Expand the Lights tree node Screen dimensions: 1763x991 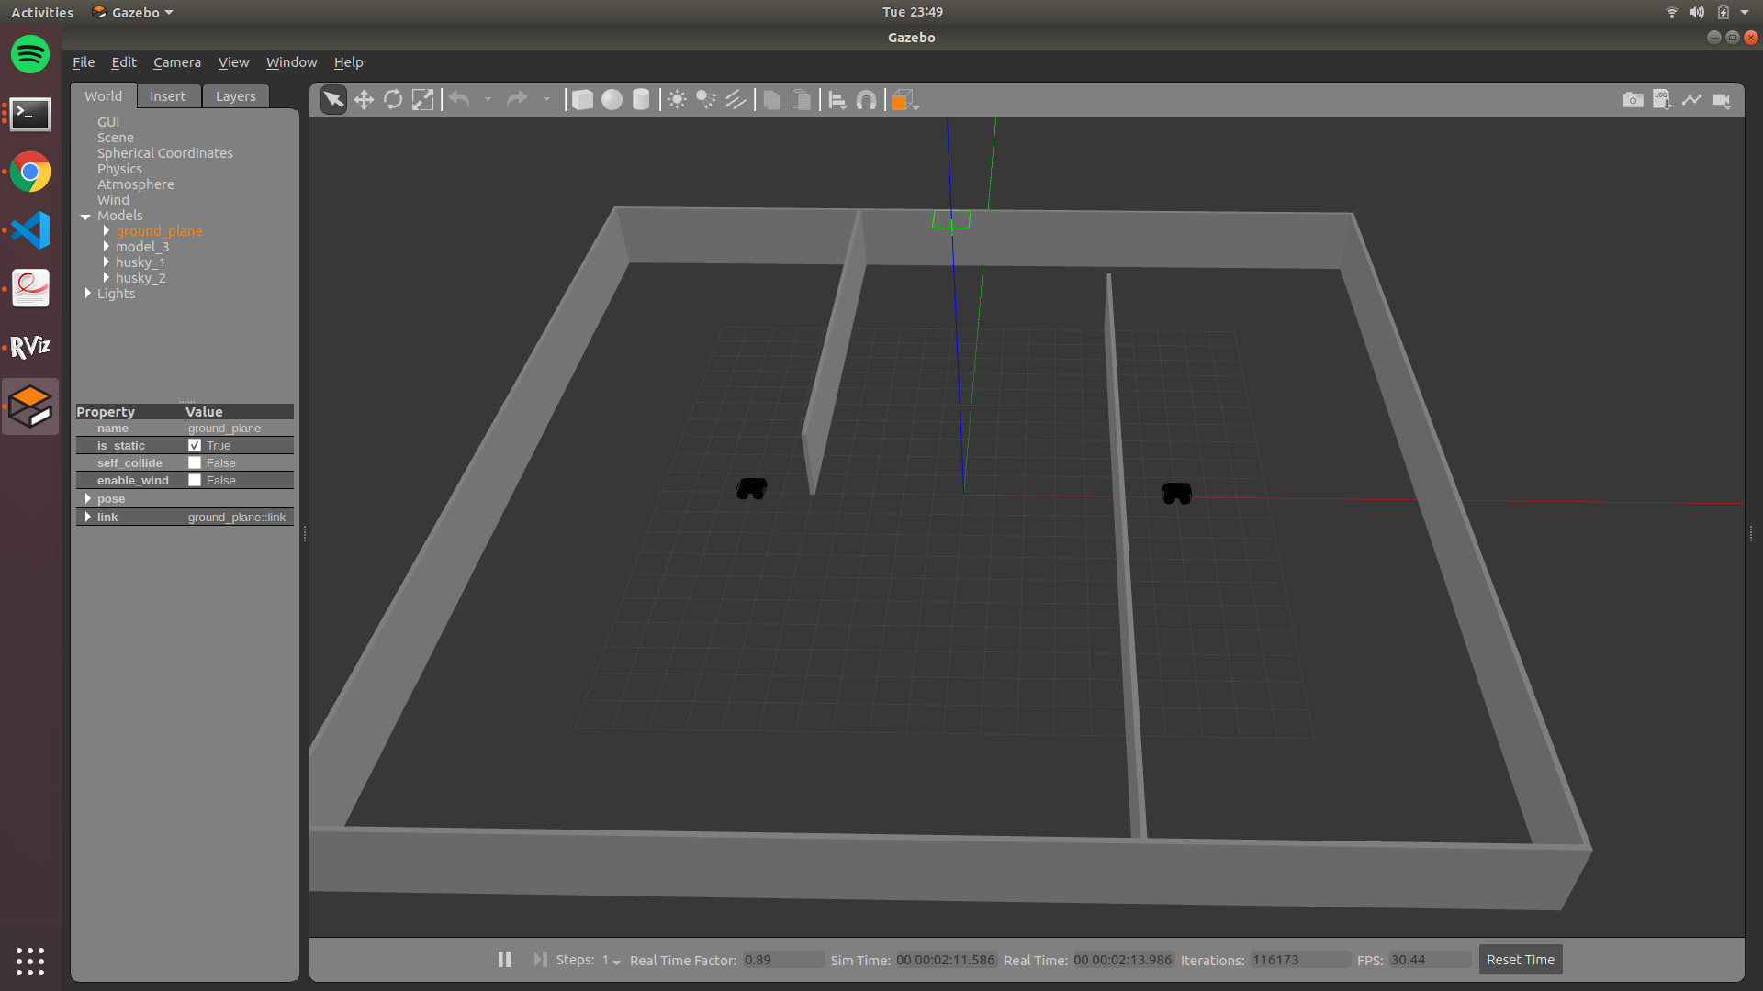click(88, 294)
